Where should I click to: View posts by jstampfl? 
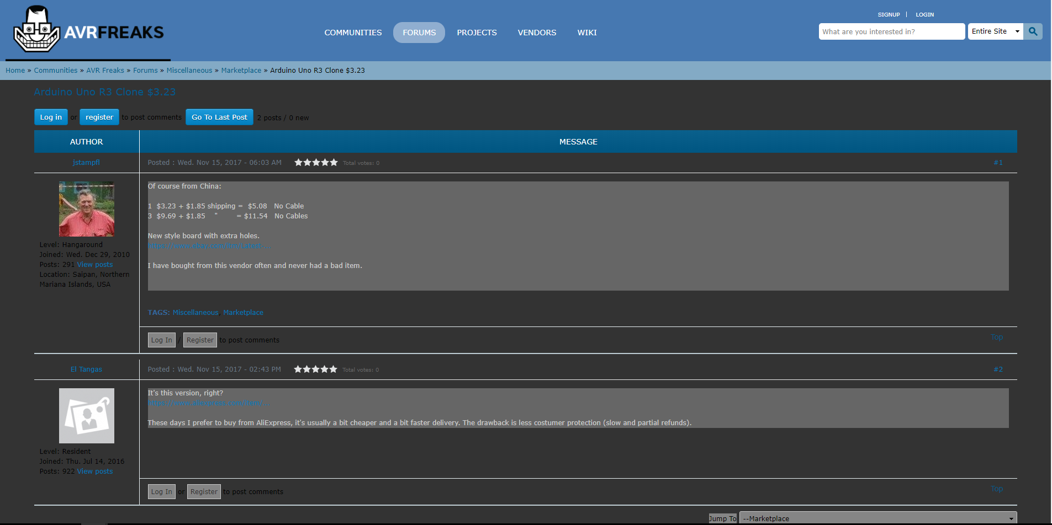pos(95,265)
